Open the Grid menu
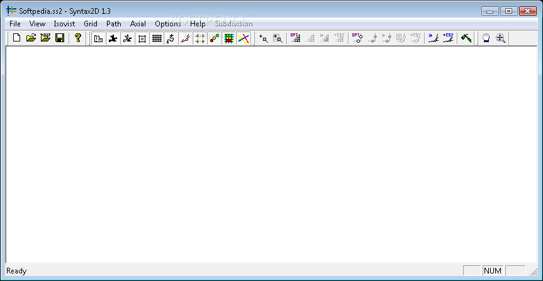543x281 pixels. coord(91,24)
